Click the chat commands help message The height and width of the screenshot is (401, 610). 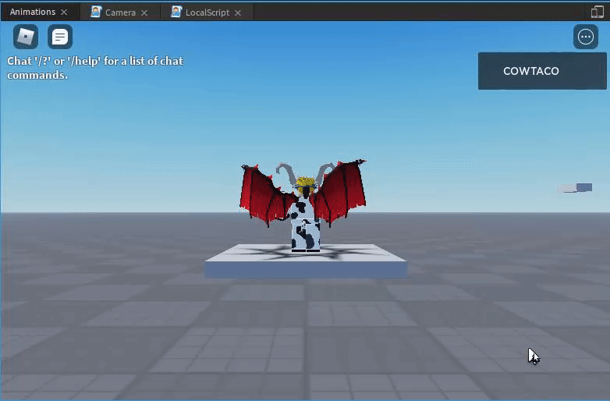tap(95, 68)
